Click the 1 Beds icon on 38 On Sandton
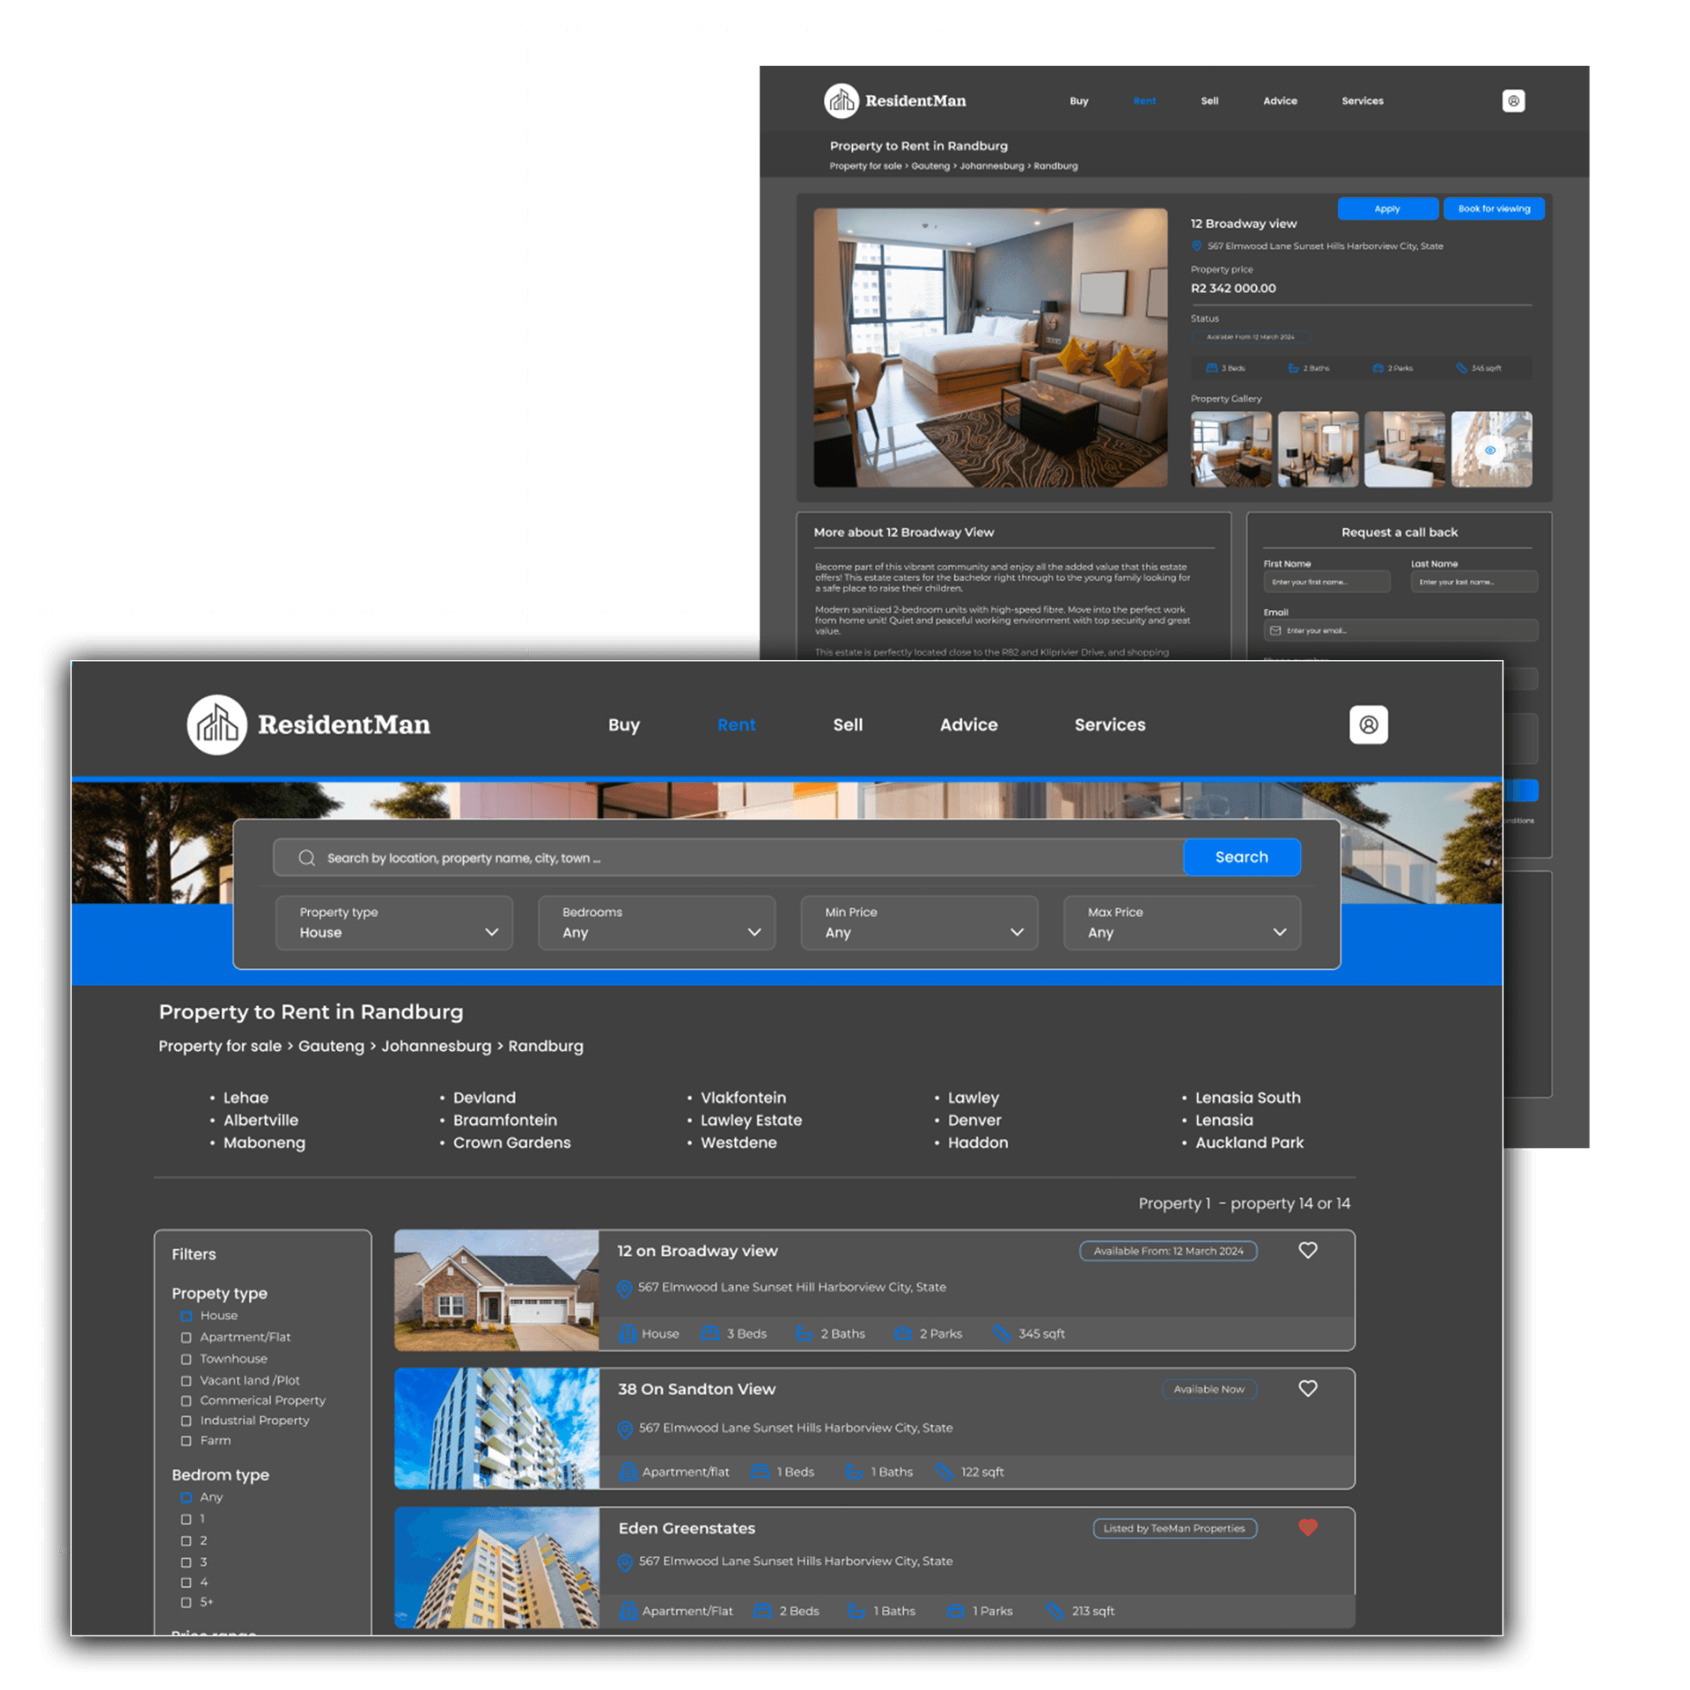Image resolution: width=1690 pixels, height=1690 pixels. (x=760, y=1472)
